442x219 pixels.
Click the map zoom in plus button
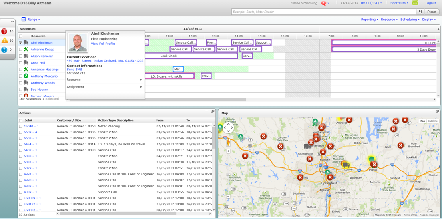(228, 151)
